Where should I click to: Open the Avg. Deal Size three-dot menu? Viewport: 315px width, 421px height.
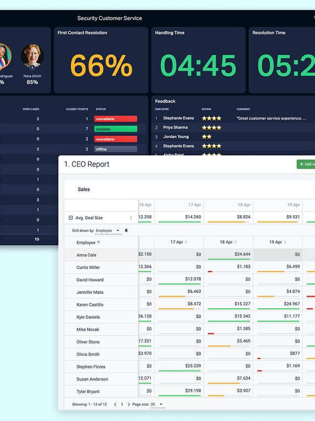click(x=131, y=218)
